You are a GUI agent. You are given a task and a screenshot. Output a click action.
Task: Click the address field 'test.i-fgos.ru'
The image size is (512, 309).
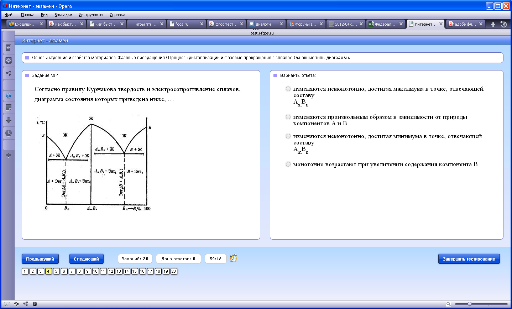pyautogui.click(x=262, y=33)
